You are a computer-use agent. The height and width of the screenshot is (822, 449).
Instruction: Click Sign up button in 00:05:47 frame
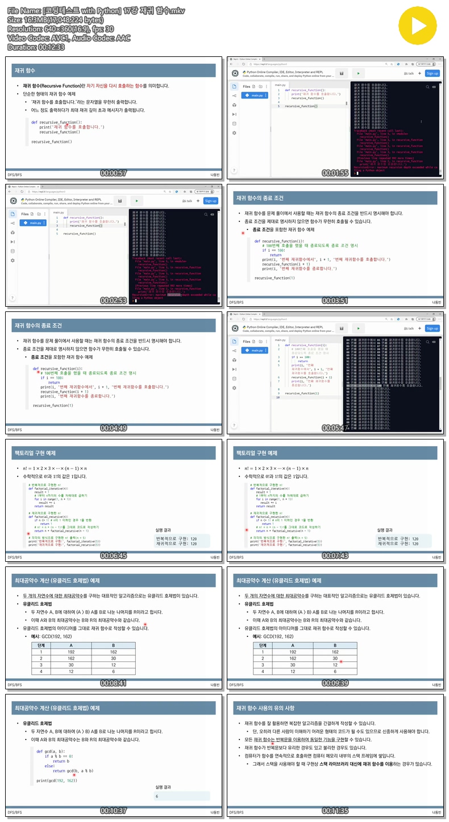tap(433, 328)
